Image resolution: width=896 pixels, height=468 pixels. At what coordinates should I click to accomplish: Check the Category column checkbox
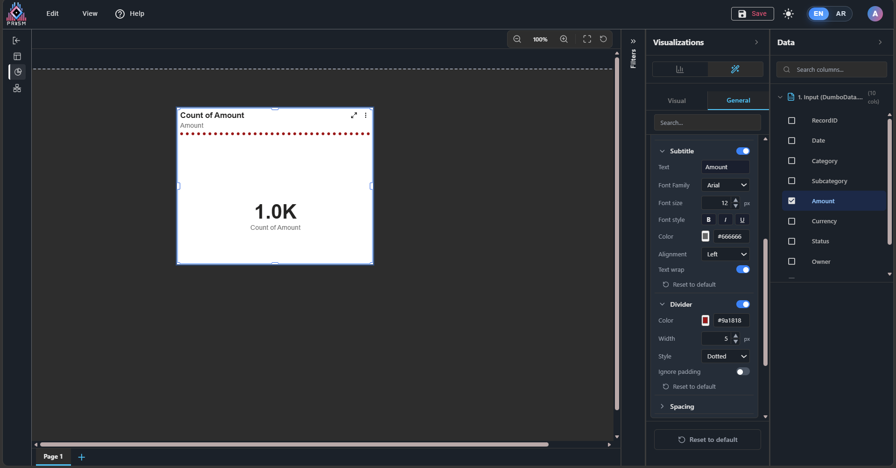(791, 161)
